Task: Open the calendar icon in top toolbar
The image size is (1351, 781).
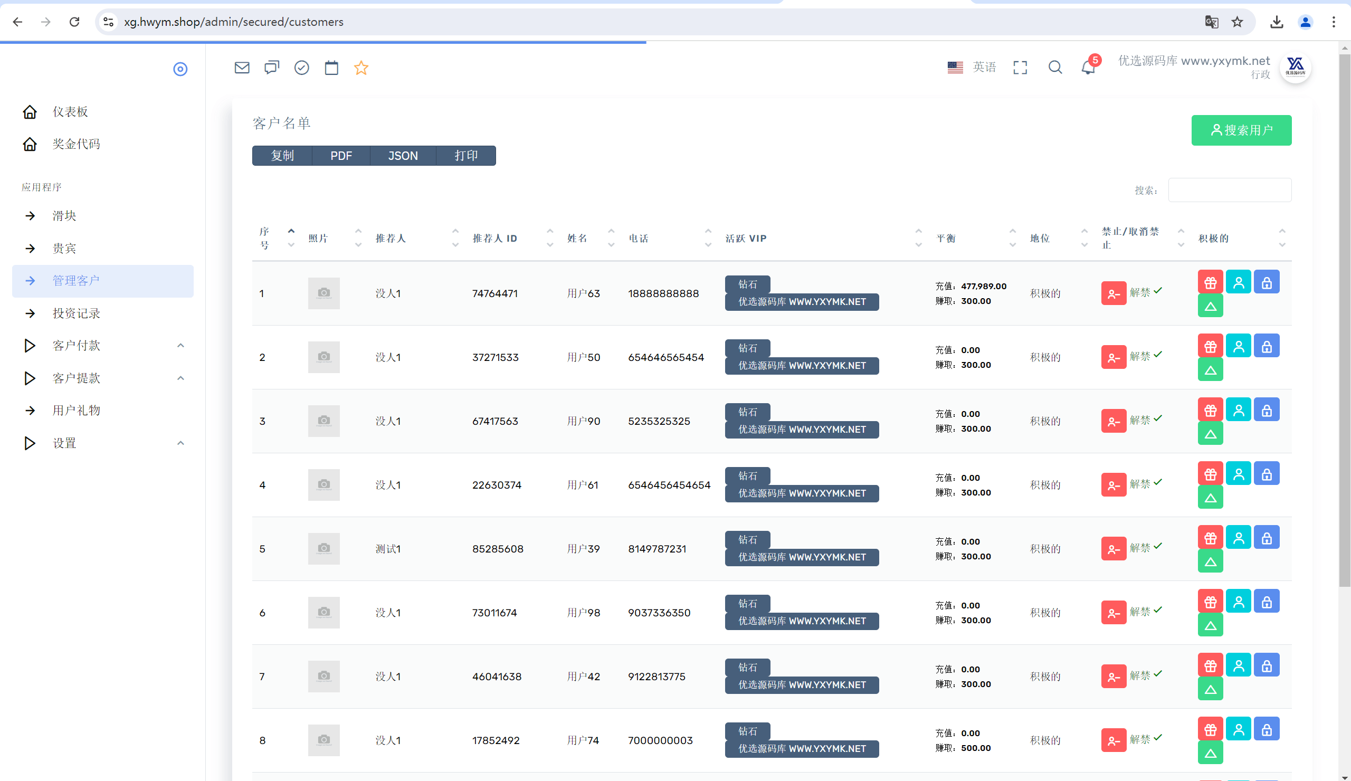Action: pos(331,68)
